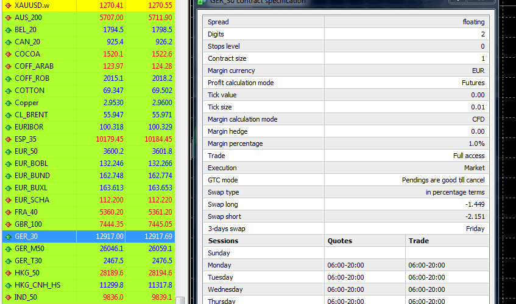The image size is (516, 304).
Task: Click GBR_100 bid price 7444.35
Action: pos(111,224)
